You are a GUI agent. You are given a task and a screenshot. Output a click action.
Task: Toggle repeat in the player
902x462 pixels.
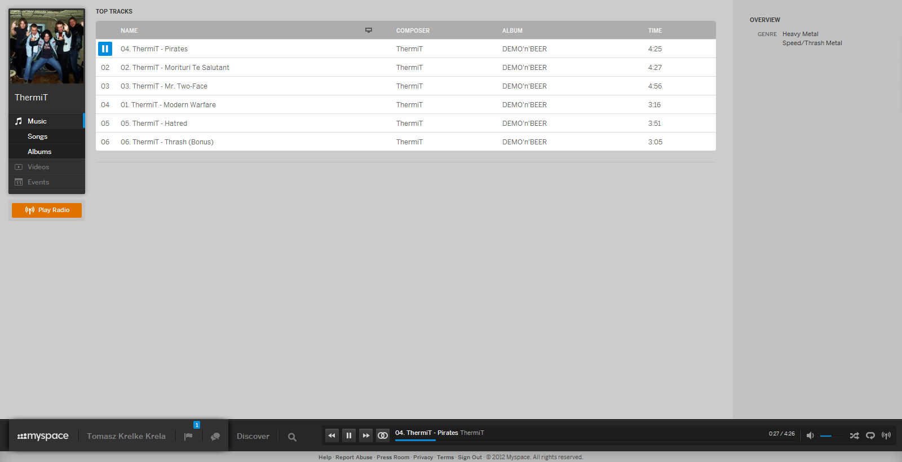(x=870, y=435)
